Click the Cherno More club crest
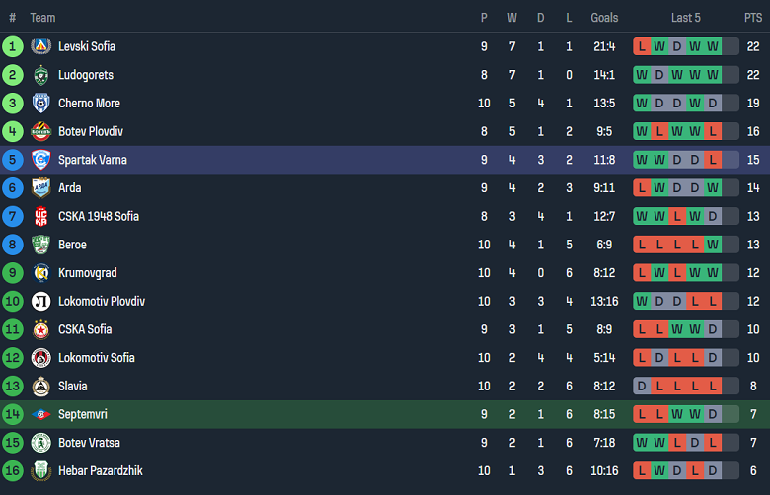 coord(40,104)
